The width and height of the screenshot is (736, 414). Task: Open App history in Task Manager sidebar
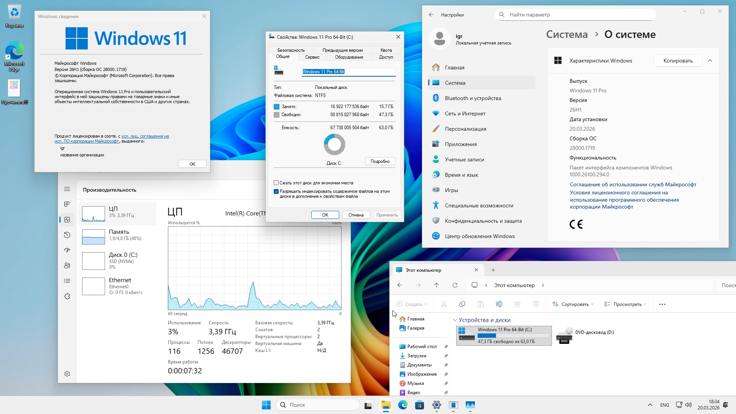(67, 235)
